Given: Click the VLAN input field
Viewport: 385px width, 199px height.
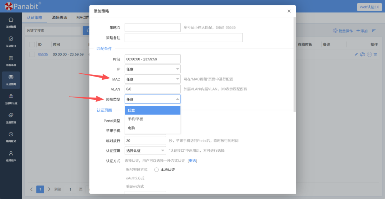Looking at the screenshot, I should [x=153, y=89].
